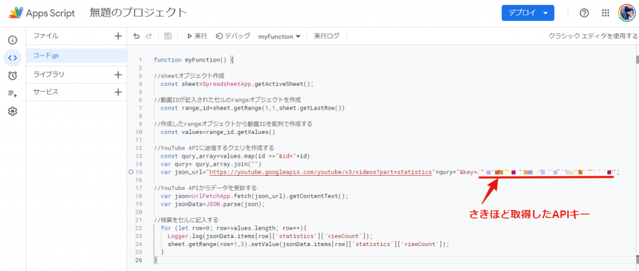This screenshot has width=639, height=271.
Task: Open the Triggers alarm clock icon
Action: coord(12,76)
